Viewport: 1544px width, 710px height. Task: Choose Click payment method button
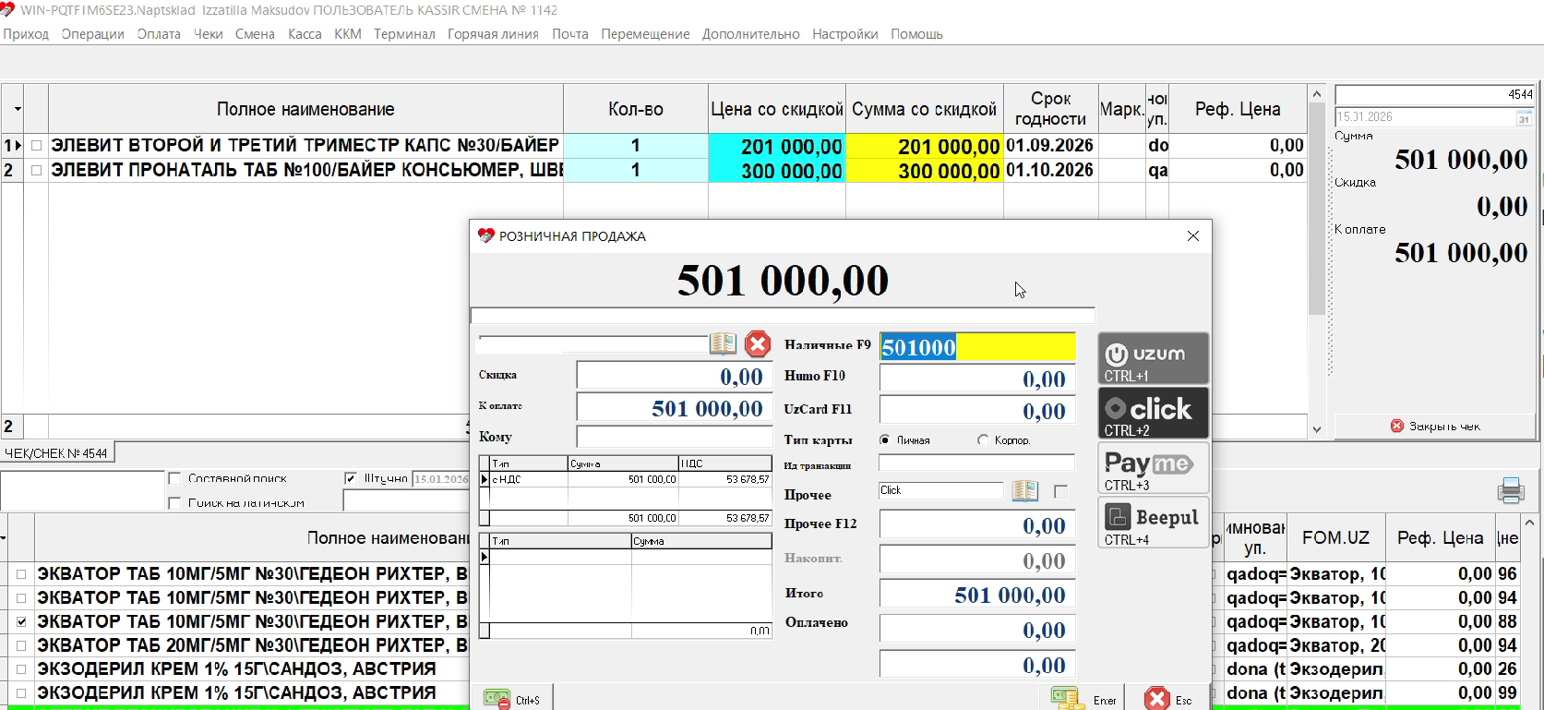tap(1153, 413)
